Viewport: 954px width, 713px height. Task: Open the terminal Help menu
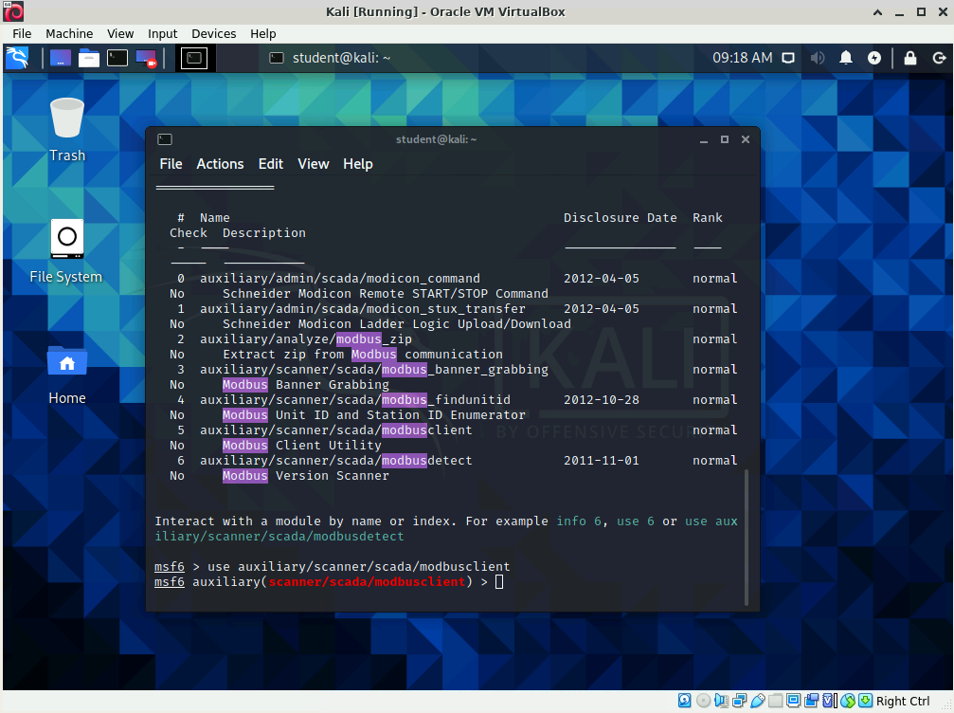tap(358, 164)
